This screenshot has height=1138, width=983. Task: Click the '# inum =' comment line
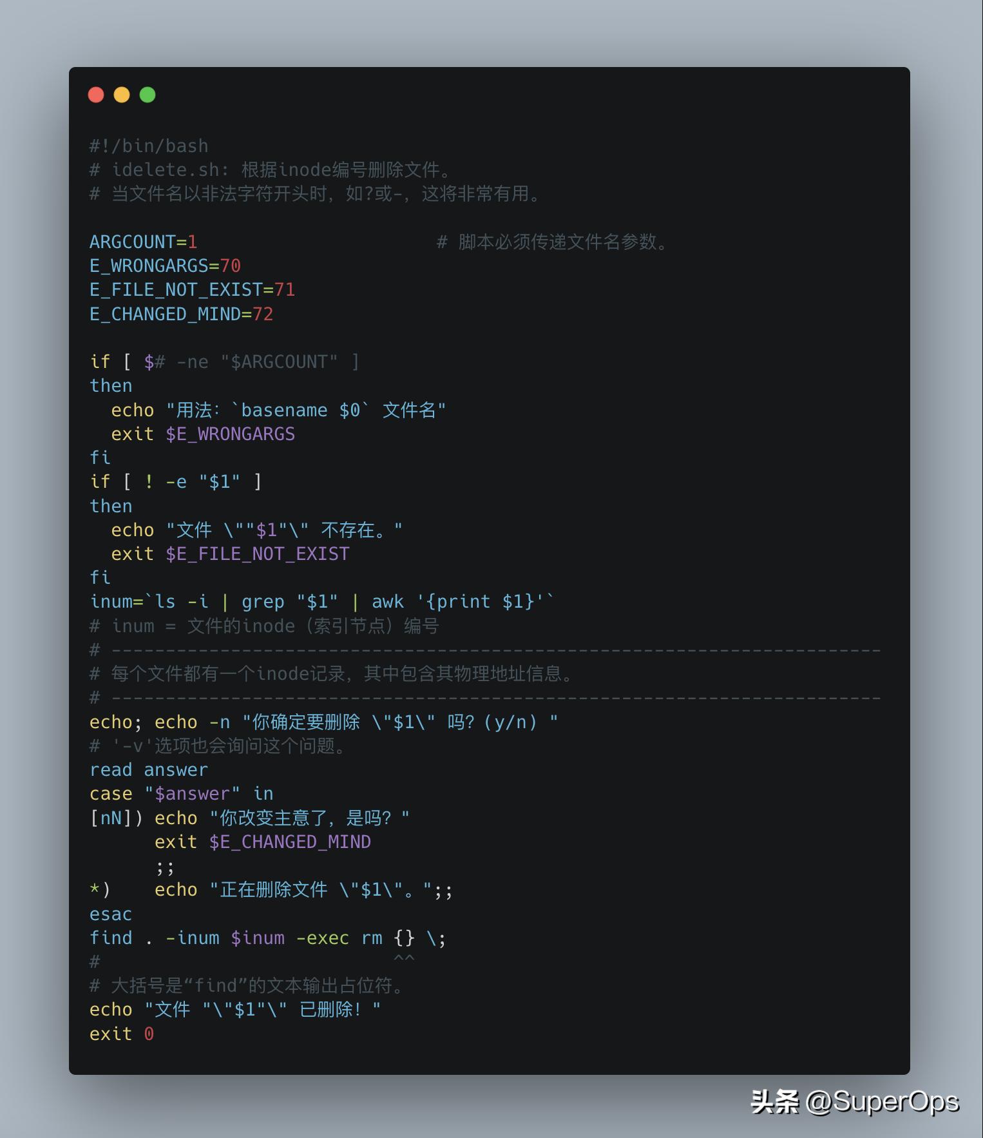point(265,626)
